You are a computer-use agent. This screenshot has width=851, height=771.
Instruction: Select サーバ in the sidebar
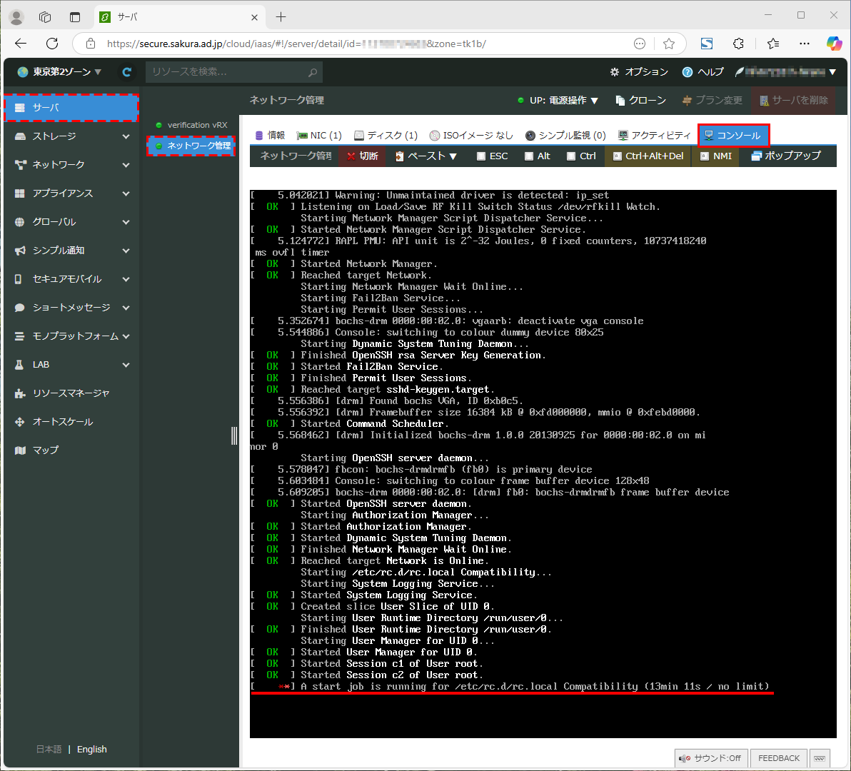[71, 107]
